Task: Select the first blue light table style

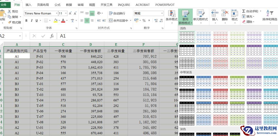Action: tap(204, 37)
